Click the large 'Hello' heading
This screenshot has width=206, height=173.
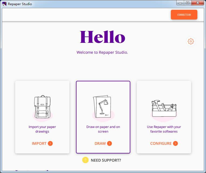tap(102, 37)
